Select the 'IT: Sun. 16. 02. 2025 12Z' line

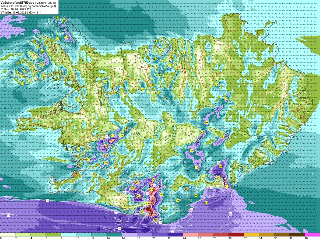[16, 9]
